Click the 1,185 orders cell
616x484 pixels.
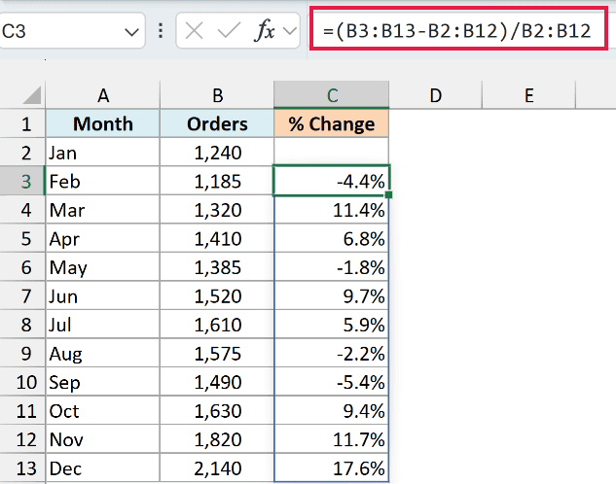coord(217,181)
